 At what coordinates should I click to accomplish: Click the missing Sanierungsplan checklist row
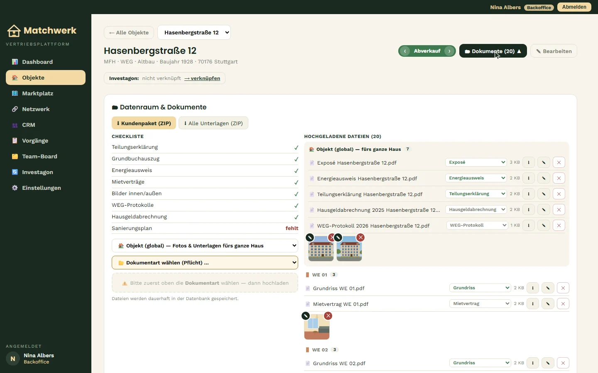tap(205, 228)
